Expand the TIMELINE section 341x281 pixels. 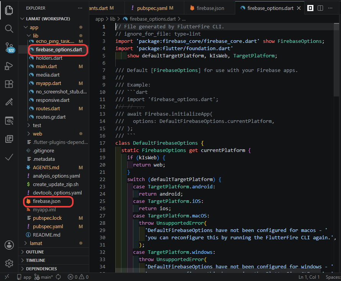click(54, 260)
